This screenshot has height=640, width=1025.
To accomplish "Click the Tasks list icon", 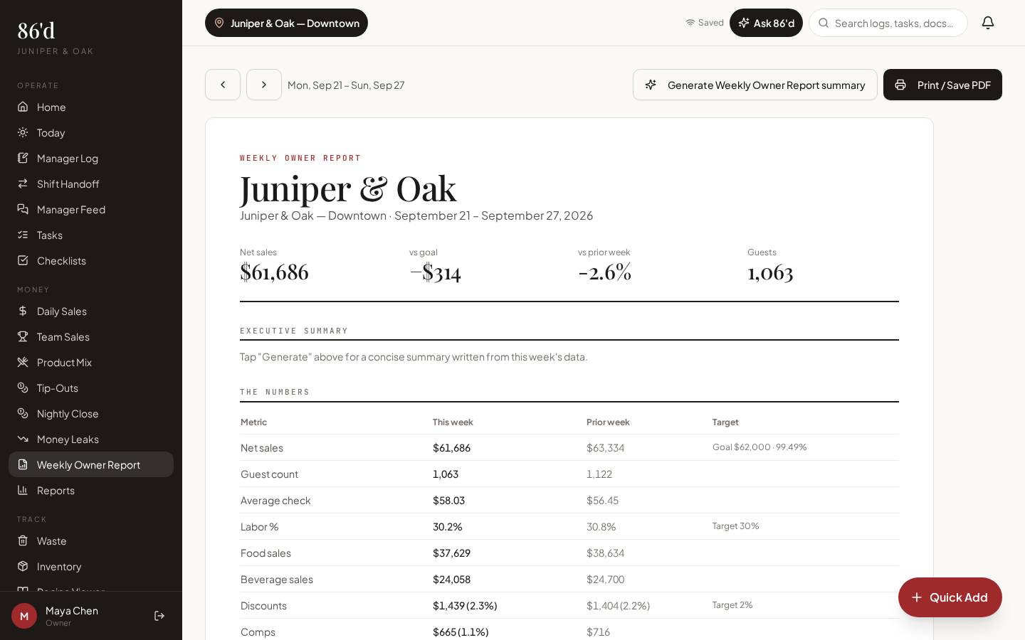I will tap(23, 235).
